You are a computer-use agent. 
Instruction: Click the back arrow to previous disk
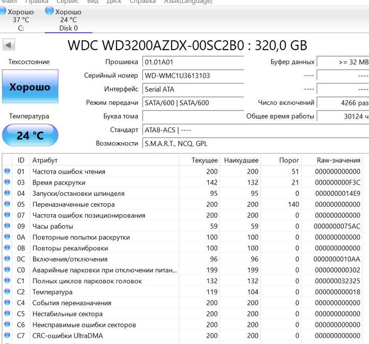click(x=9, y=45)
